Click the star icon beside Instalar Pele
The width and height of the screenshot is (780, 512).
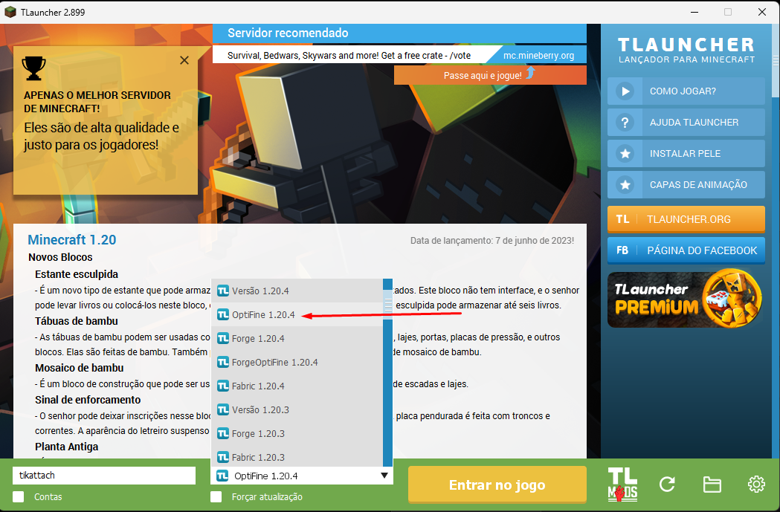pyautogui.click(x=625, y=154)
